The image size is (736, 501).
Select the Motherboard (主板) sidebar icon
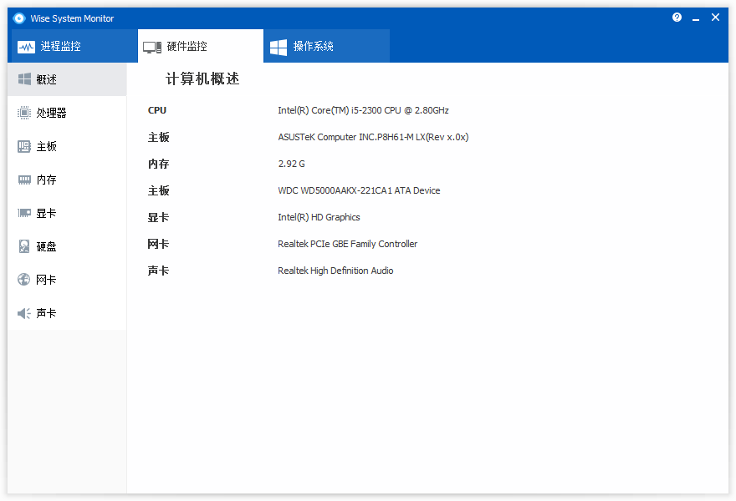[23, 146]
